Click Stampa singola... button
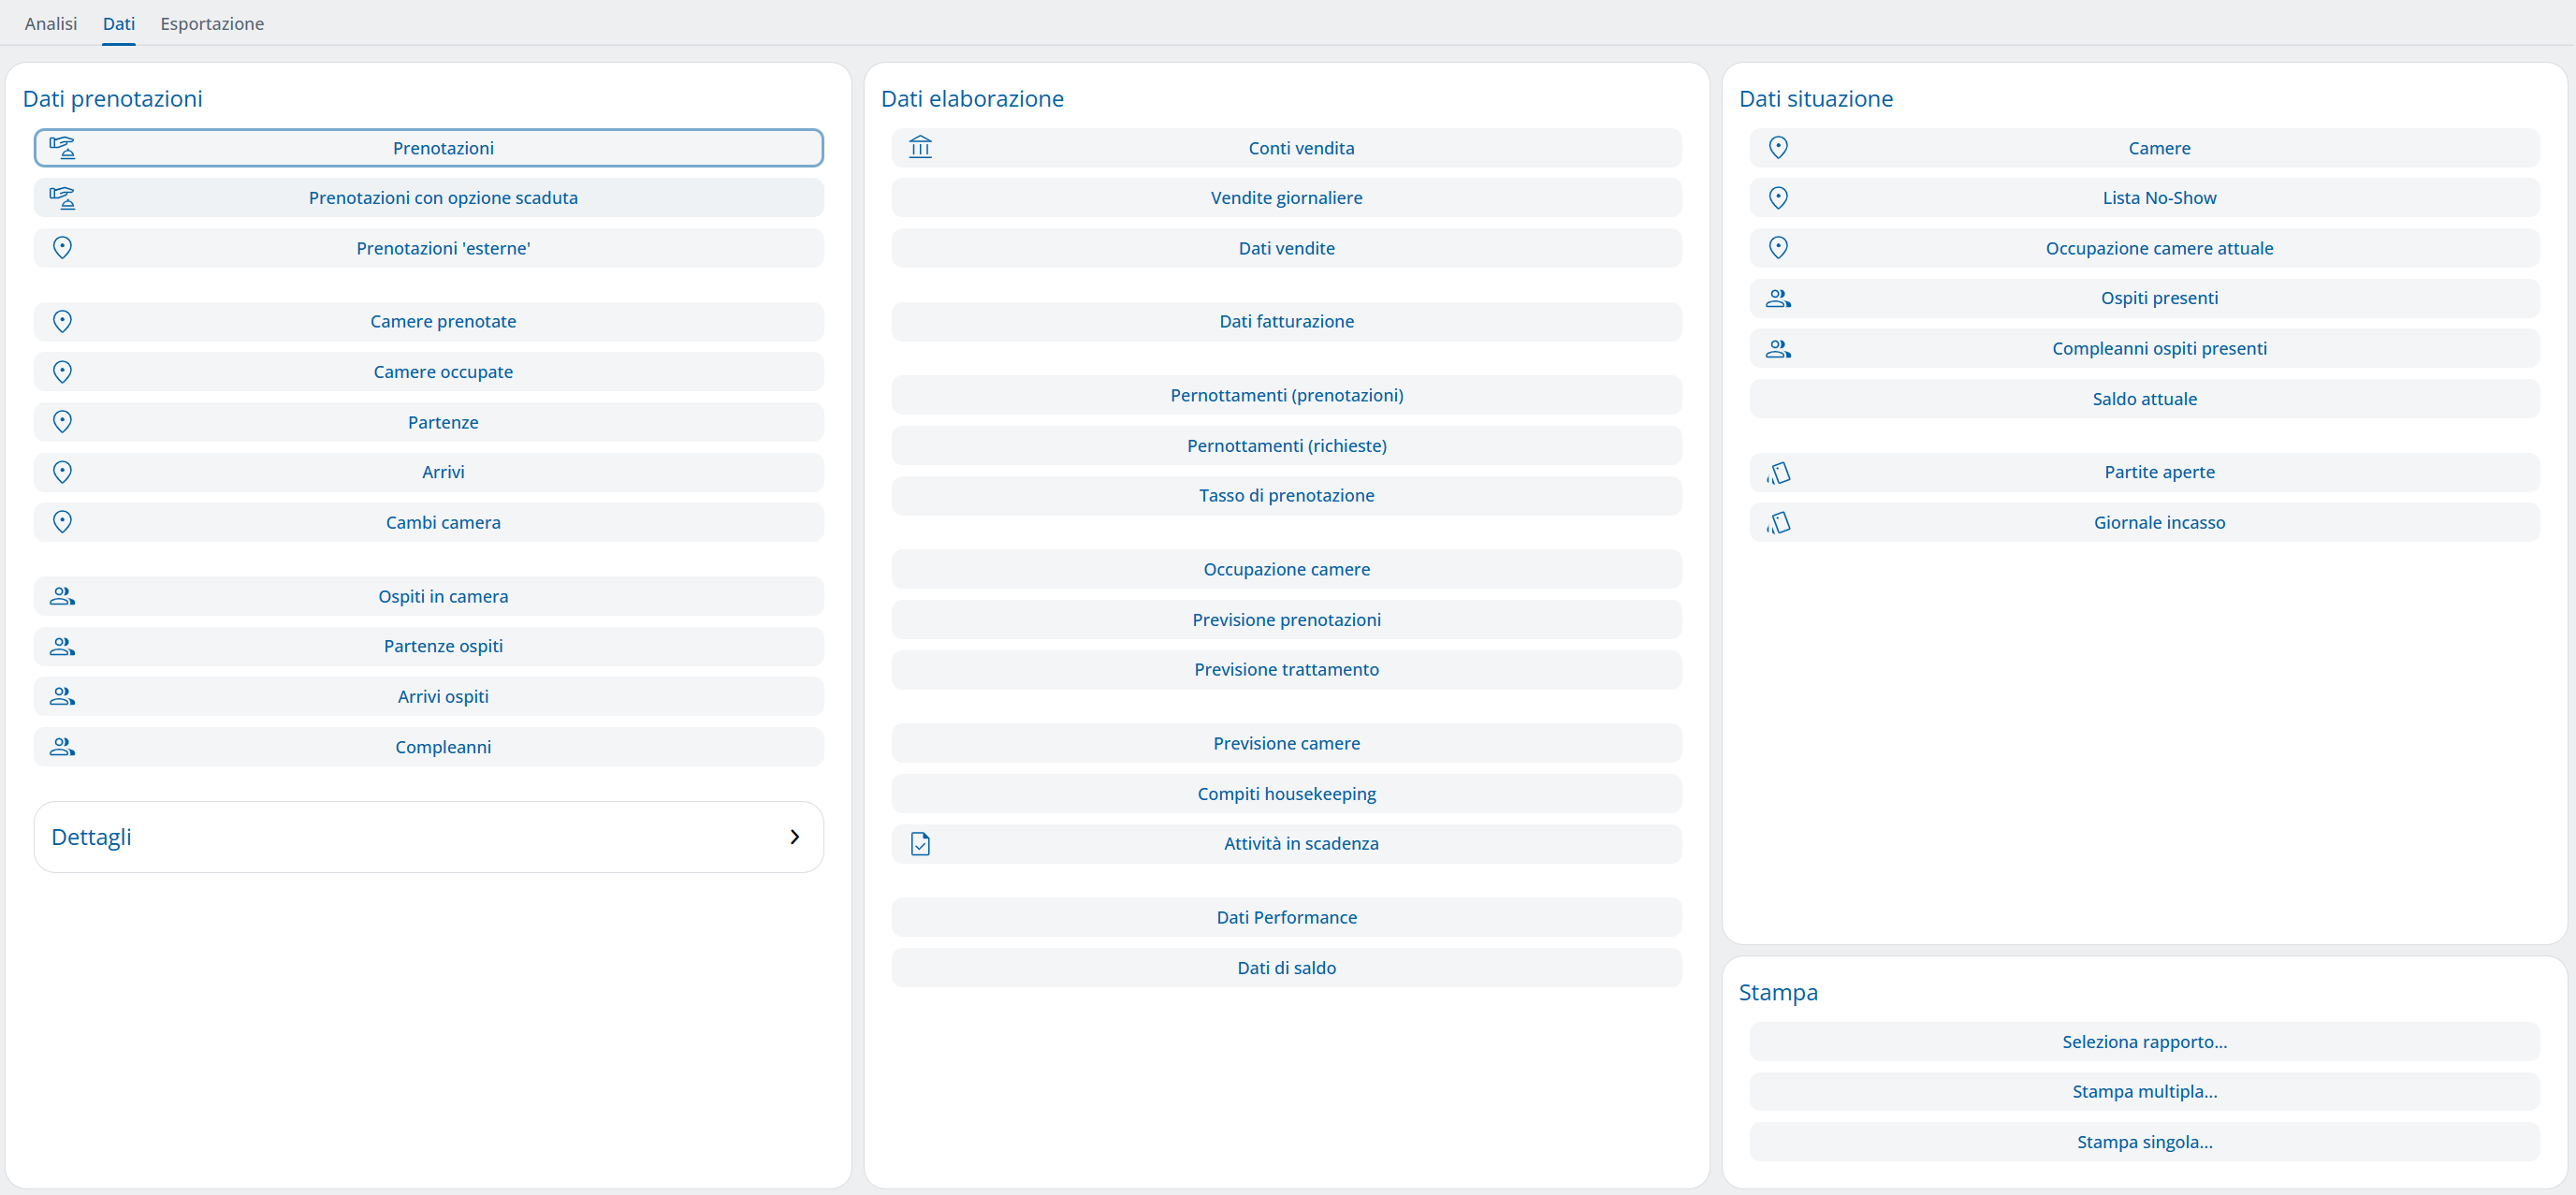The width and height of the screenshot is (2576, 1195). click(2144, 1142)
